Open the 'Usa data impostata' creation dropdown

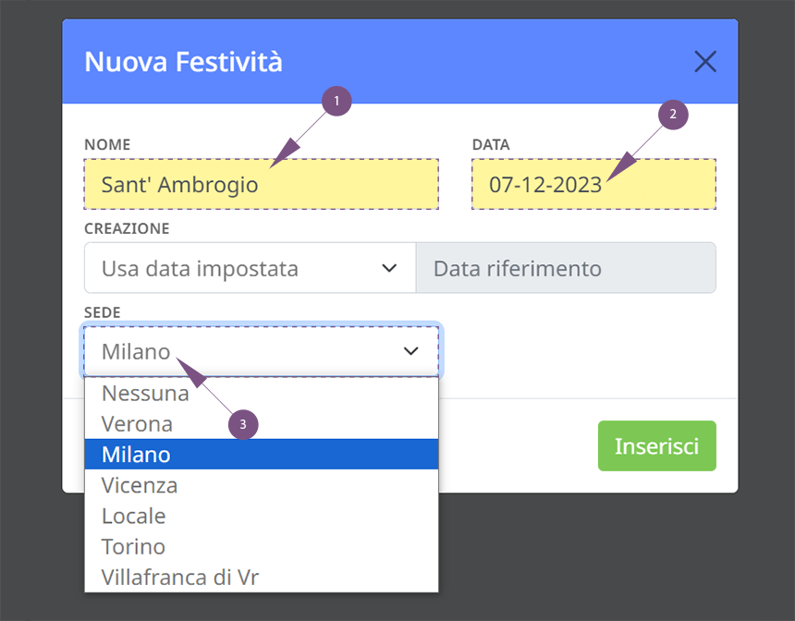250,268
